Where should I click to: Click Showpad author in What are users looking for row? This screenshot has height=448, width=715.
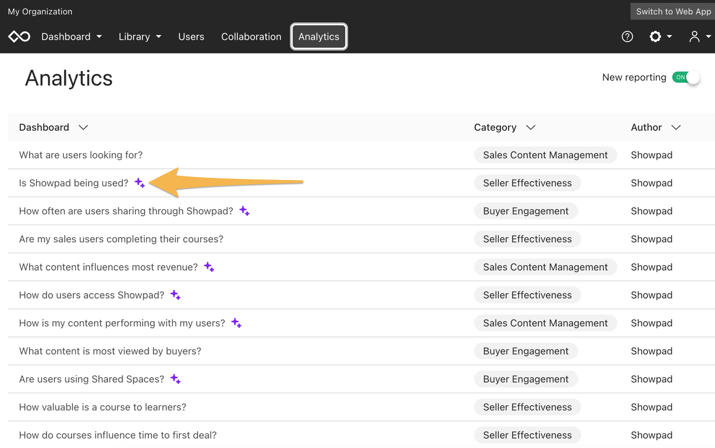click(652, 155)
